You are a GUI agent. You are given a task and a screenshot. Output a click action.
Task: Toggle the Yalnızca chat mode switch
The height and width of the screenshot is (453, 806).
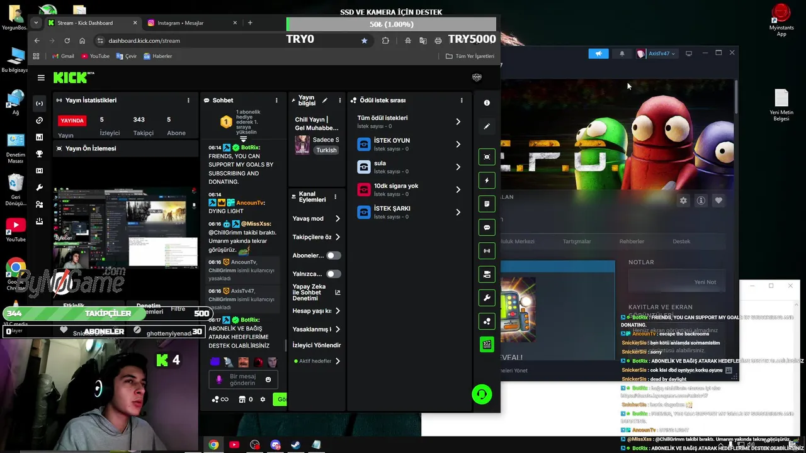[333, 274]
